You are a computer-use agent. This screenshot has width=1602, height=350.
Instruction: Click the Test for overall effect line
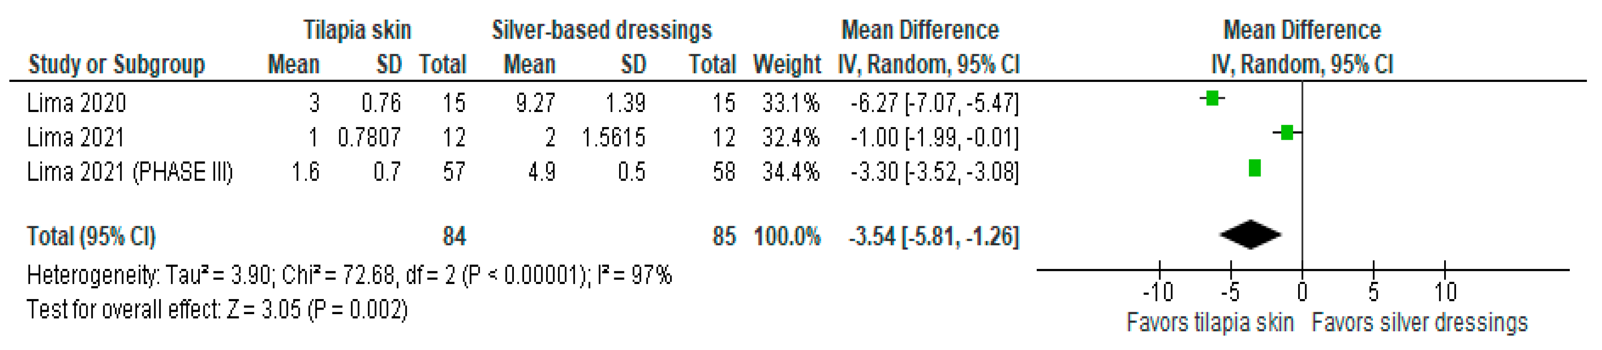pos(217,309)
